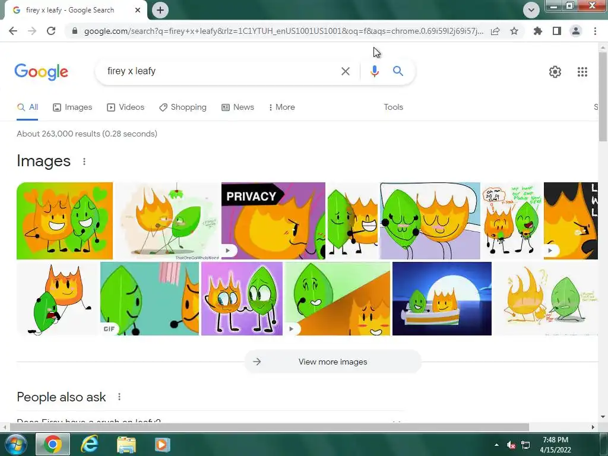Switch to the News tab

[237, 107]
